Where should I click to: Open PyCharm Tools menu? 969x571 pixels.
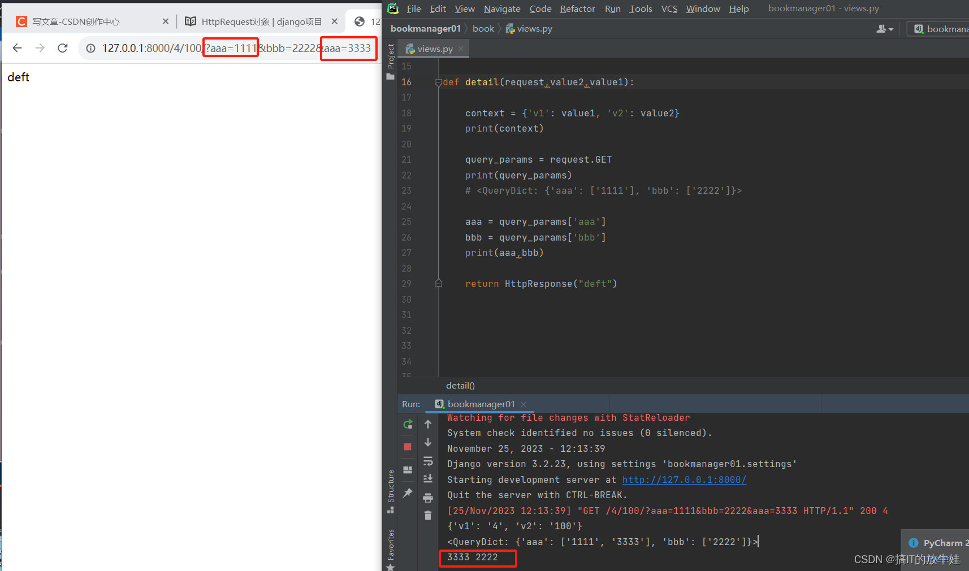[641, 8]
